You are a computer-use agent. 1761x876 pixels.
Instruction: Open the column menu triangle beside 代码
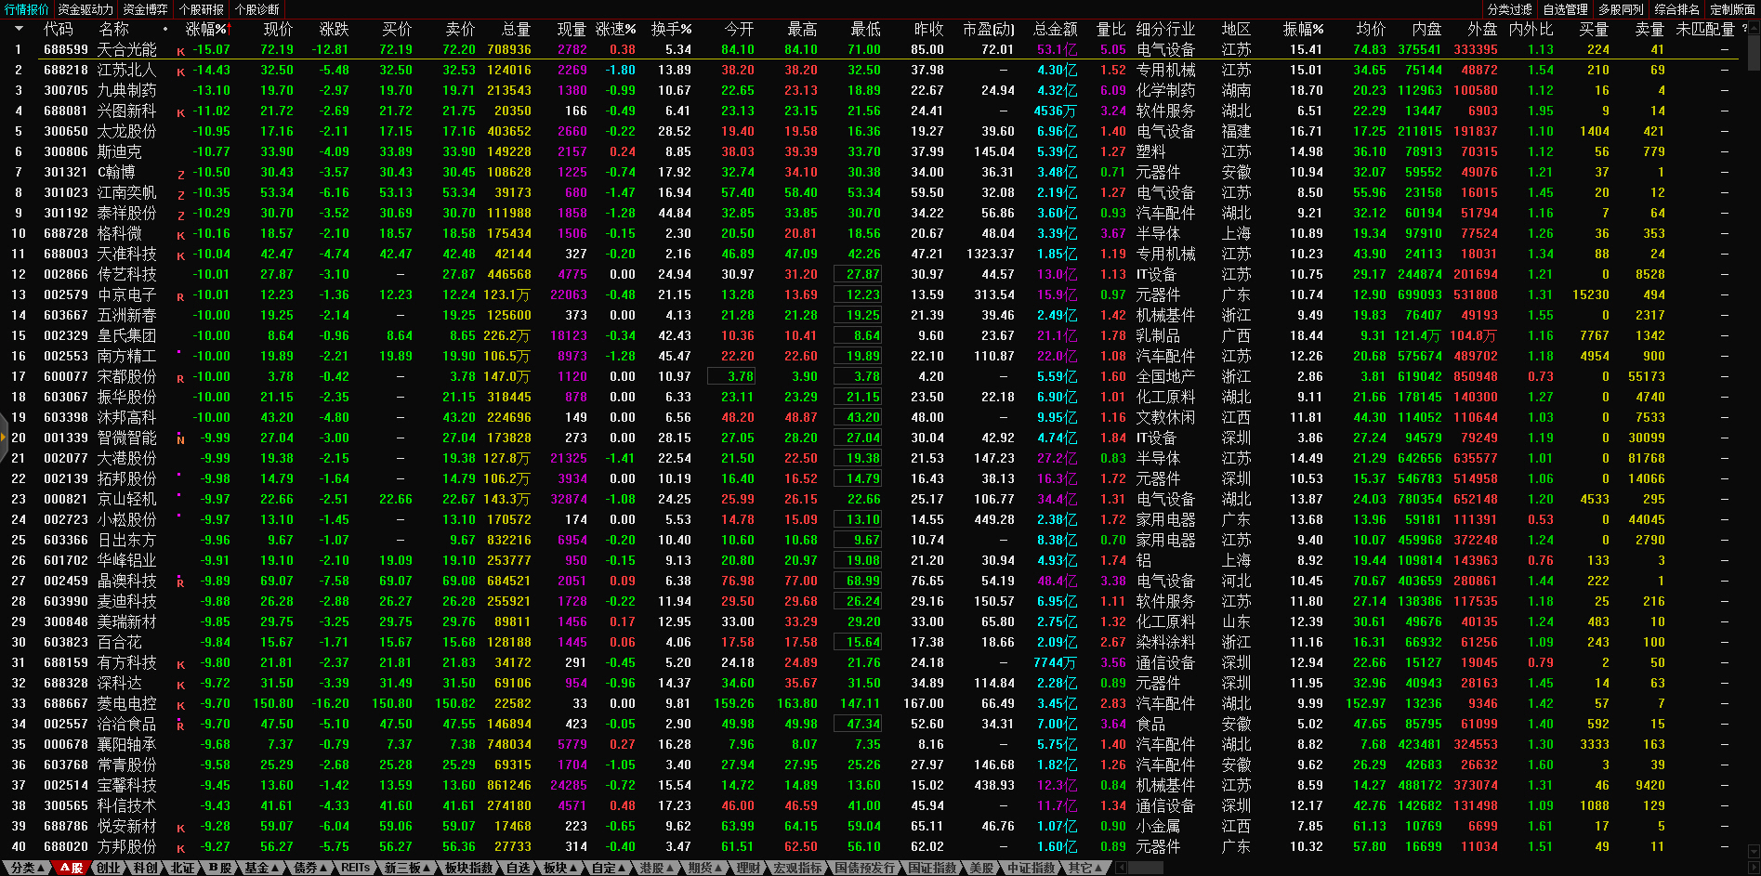click(x=19, y=29)
